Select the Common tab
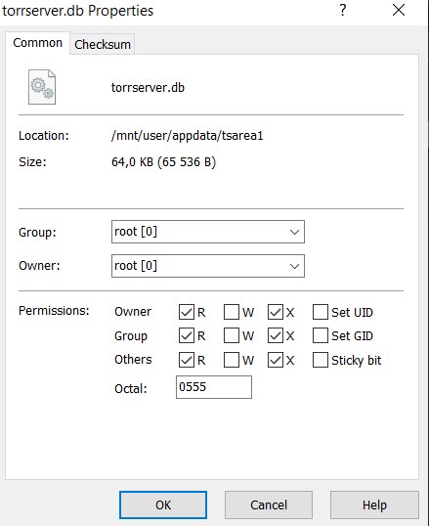 [37, 43]
